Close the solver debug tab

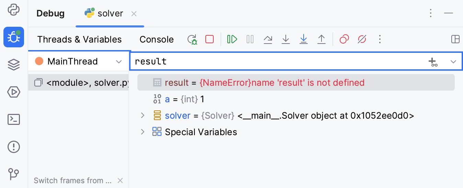(x=134, y=14)
